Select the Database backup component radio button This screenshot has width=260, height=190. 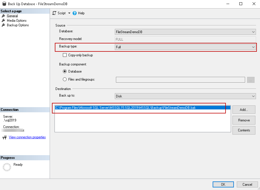click(x=65, y=71)
